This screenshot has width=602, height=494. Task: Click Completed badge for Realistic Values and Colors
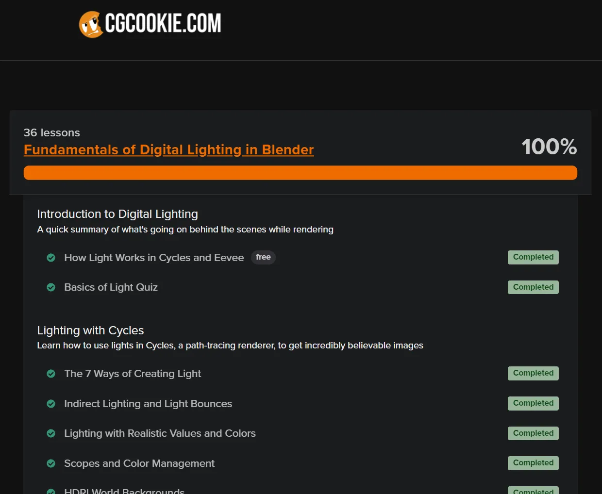coord(533,433)
